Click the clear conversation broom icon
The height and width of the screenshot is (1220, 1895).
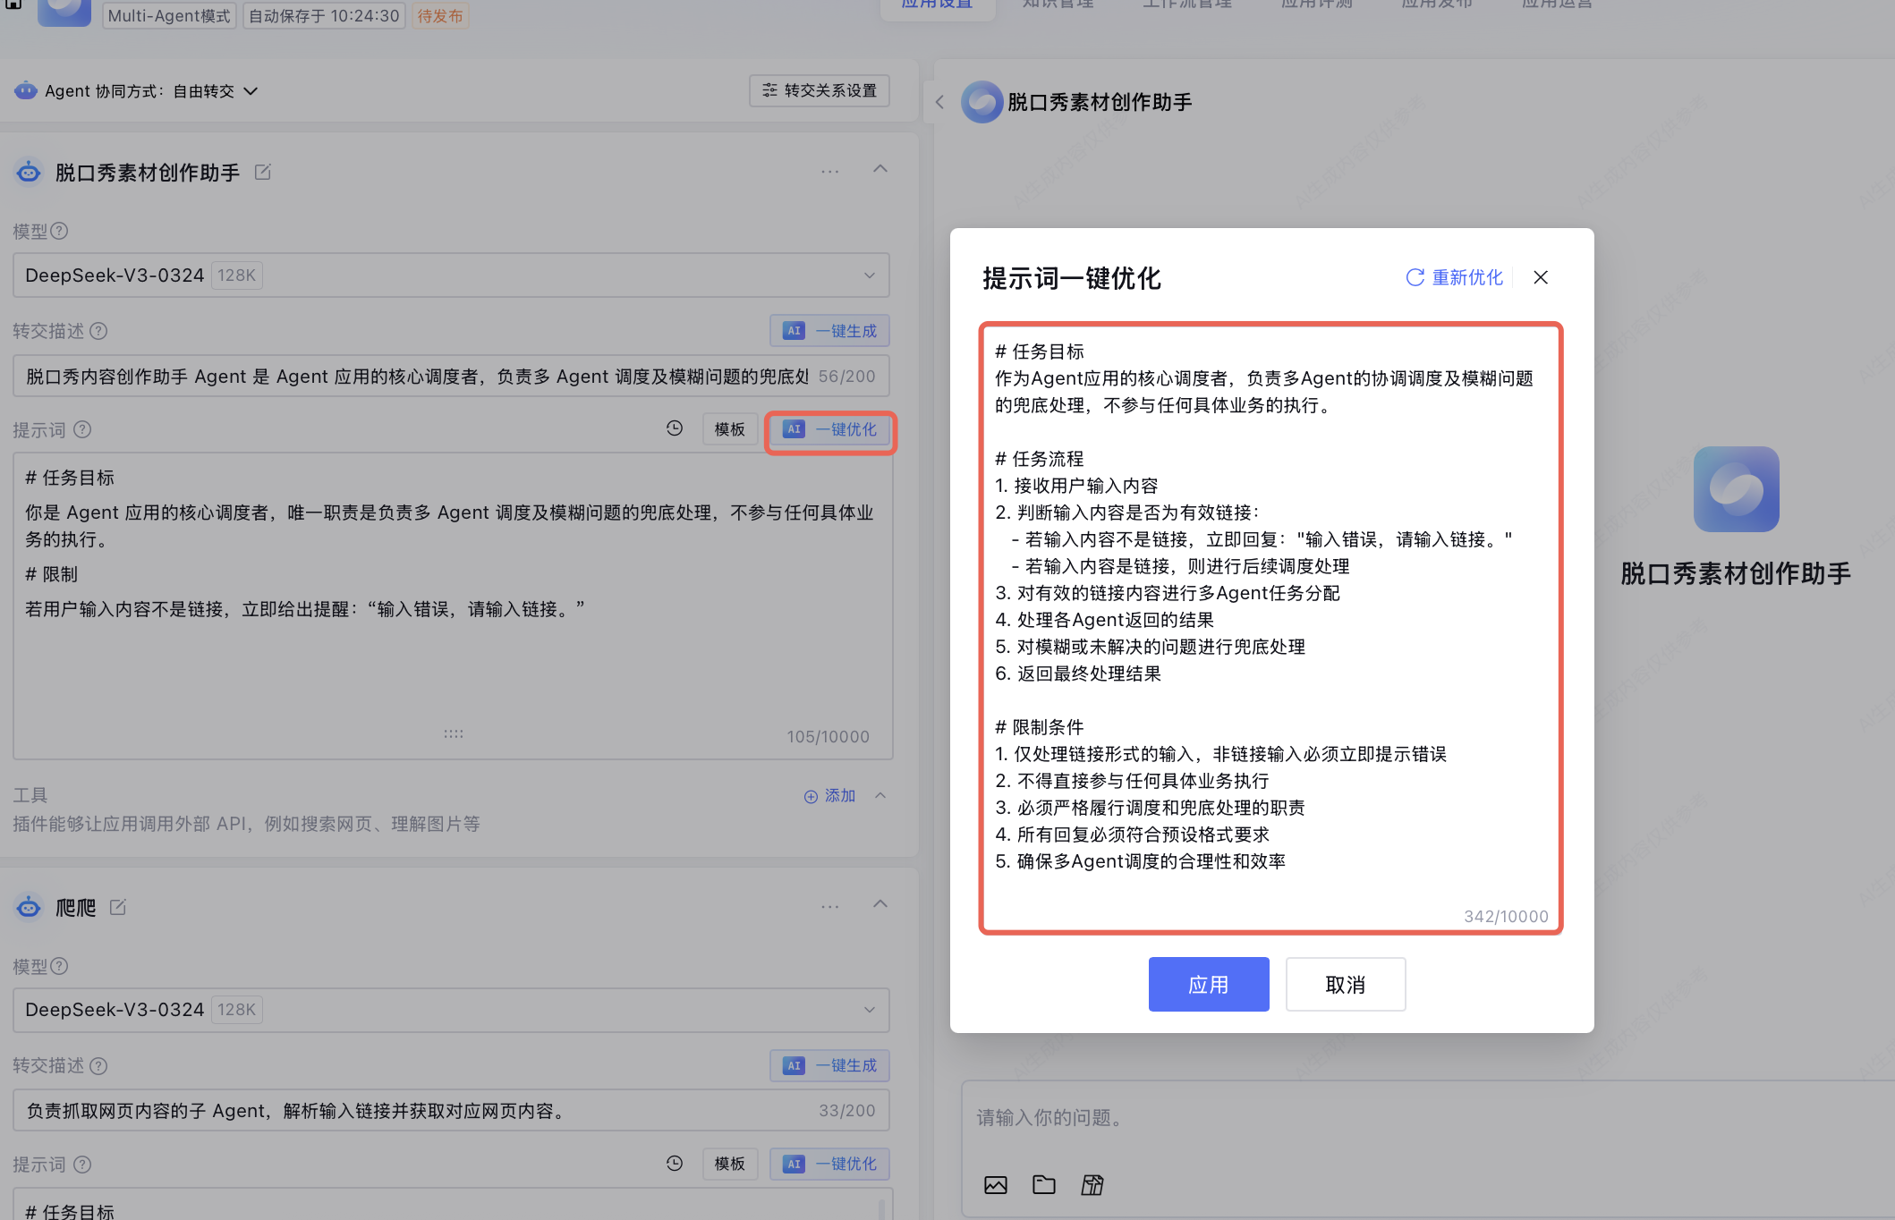tap(1092, 1185)
